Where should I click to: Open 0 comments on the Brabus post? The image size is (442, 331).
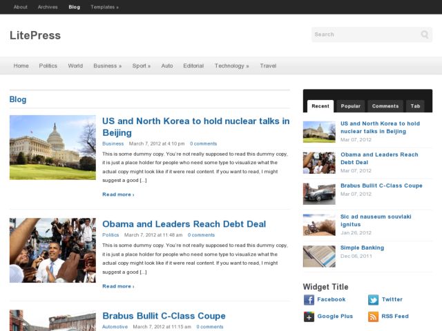[210, 327]
